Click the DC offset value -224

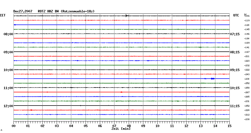pos(247,110)
